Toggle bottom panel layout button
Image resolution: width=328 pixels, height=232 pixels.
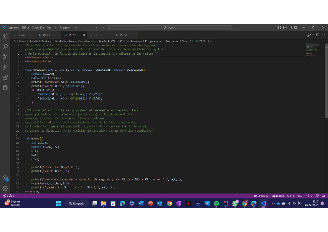[x=285, y=27]
